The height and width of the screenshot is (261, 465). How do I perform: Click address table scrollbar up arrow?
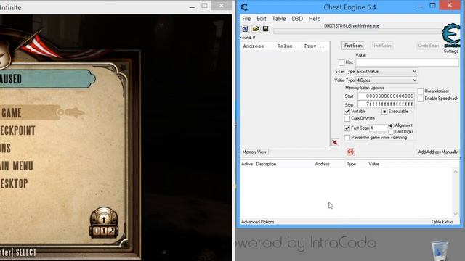coord(456,171)
